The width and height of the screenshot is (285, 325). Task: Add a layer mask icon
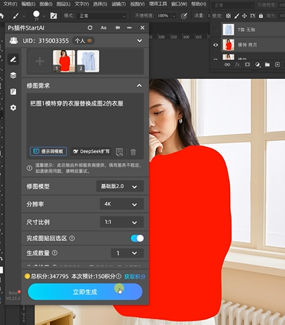(247, 64)
